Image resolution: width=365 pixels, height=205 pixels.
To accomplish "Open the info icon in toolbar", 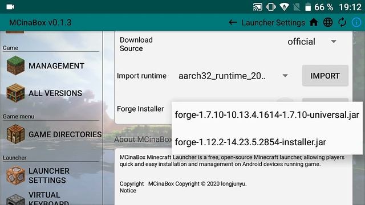I will point(356,23).
